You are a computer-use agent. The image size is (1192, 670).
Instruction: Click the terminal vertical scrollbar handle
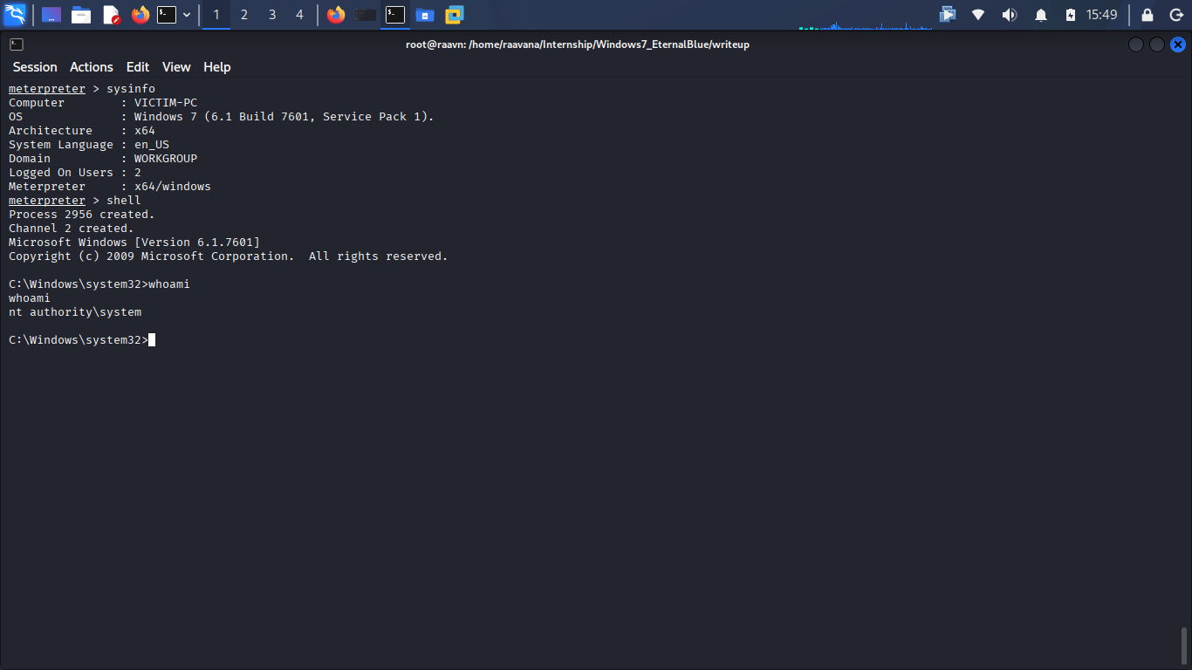coord(1184,646)
